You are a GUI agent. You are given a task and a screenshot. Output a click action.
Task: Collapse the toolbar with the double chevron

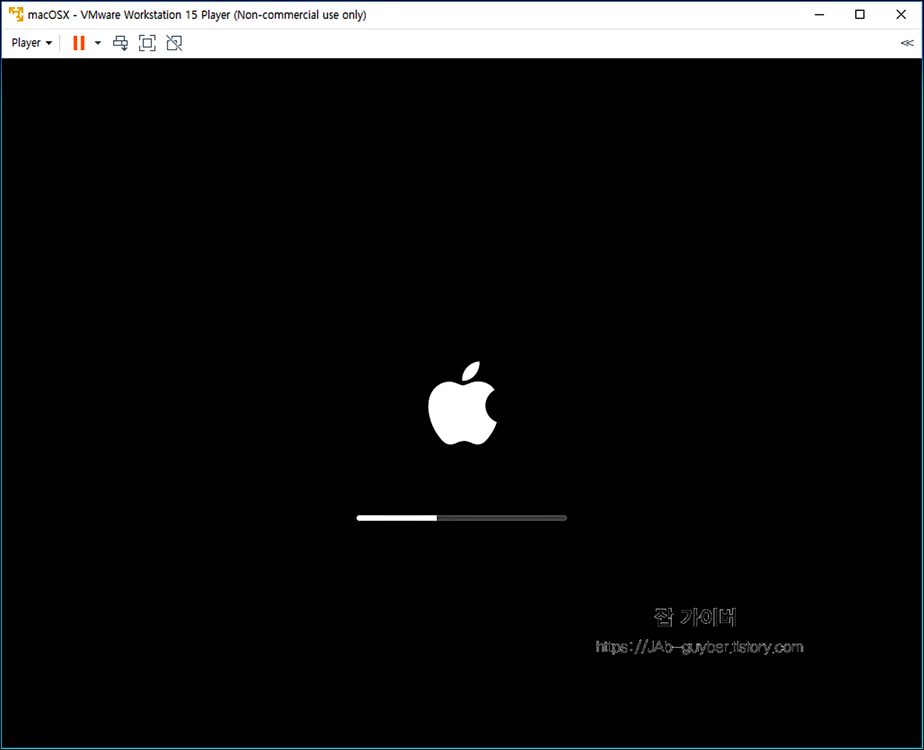(907, 43)
